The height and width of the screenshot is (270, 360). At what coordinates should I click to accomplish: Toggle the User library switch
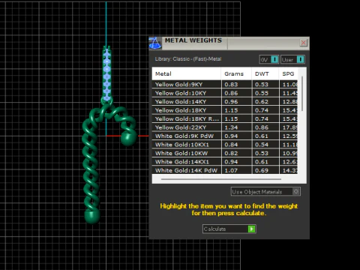point(292,59)
